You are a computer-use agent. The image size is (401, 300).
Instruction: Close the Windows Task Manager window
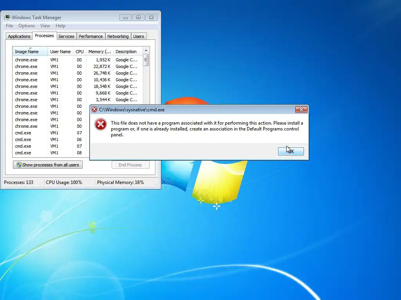tap(151, 18)
